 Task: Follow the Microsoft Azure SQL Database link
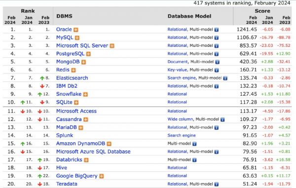93,151
